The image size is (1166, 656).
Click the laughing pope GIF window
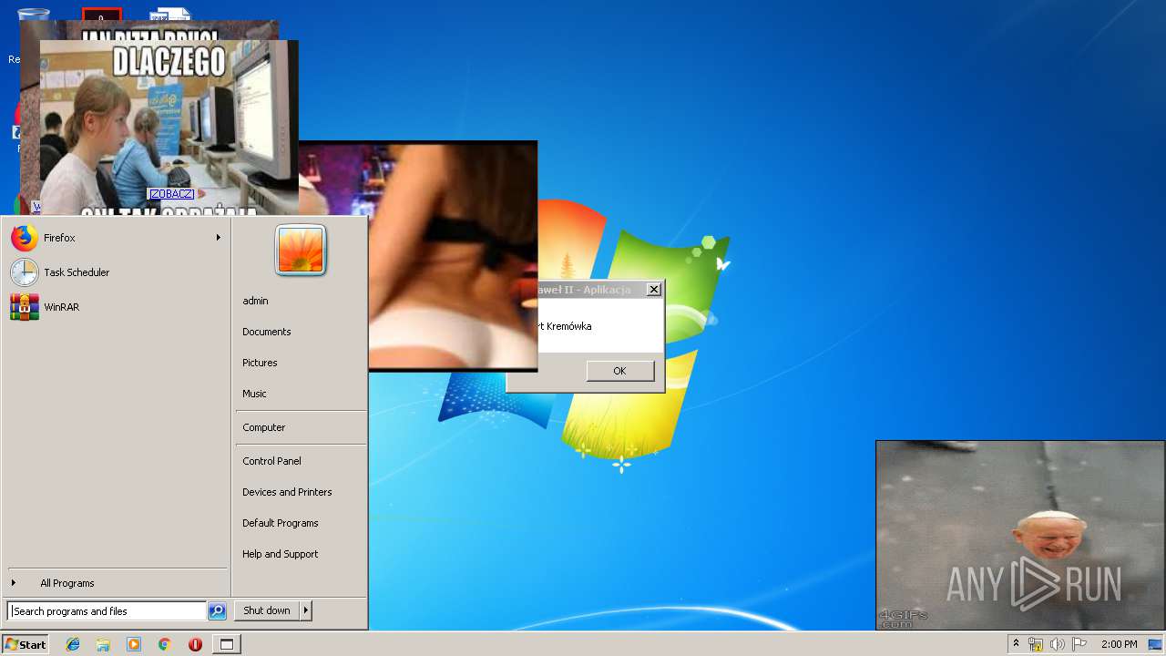click(x=1020, y=535)
